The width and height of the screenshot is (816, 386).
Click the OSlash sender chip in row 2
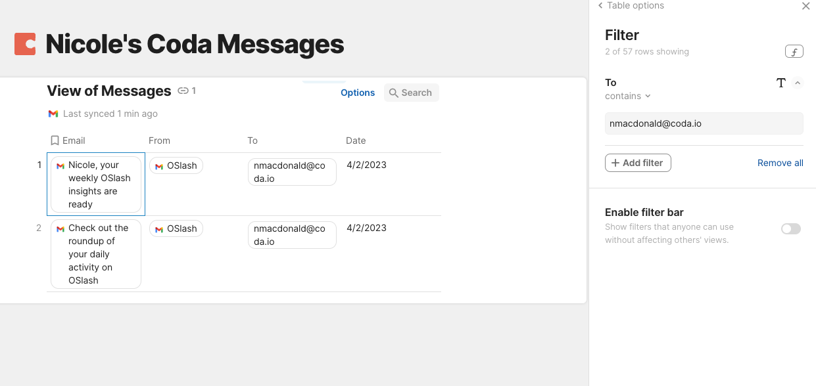pos(176,228)
